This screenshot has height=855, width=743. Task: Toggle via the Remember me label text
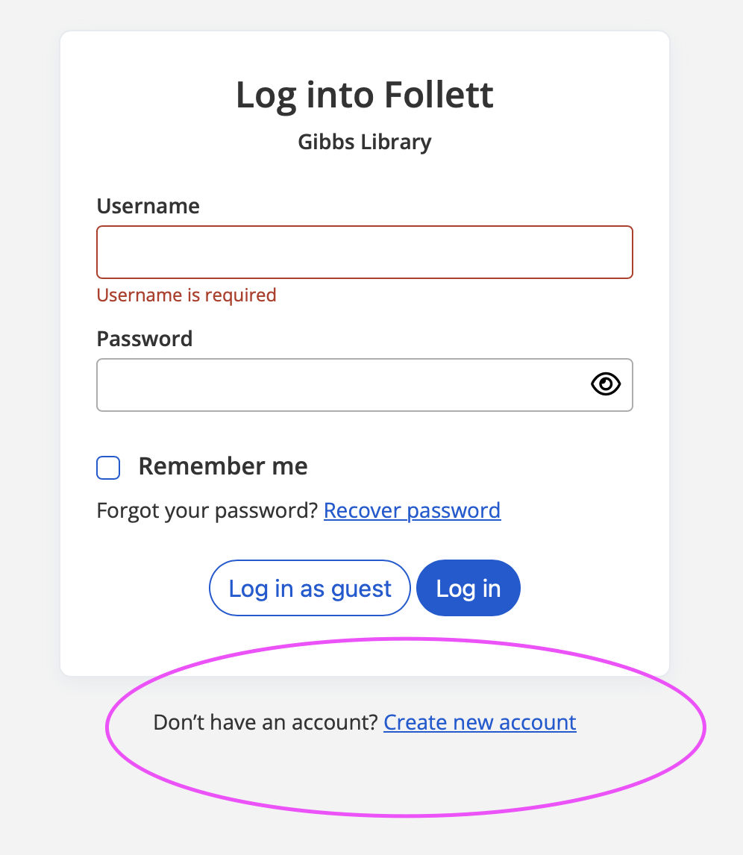pyautogui.click(x=223, y=466)
